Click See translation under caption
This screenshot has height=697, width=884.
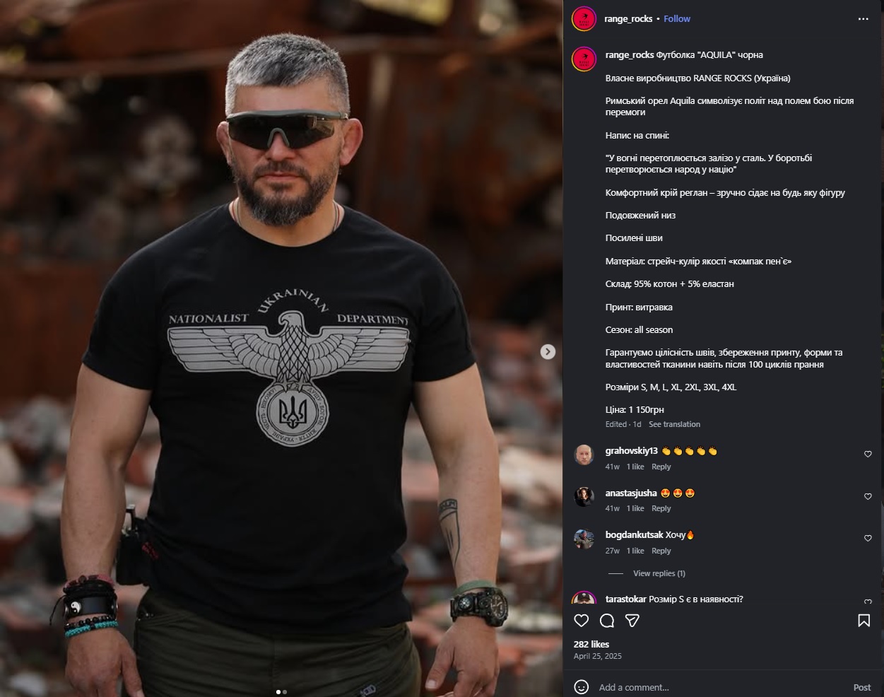click(x=674, y=424)
